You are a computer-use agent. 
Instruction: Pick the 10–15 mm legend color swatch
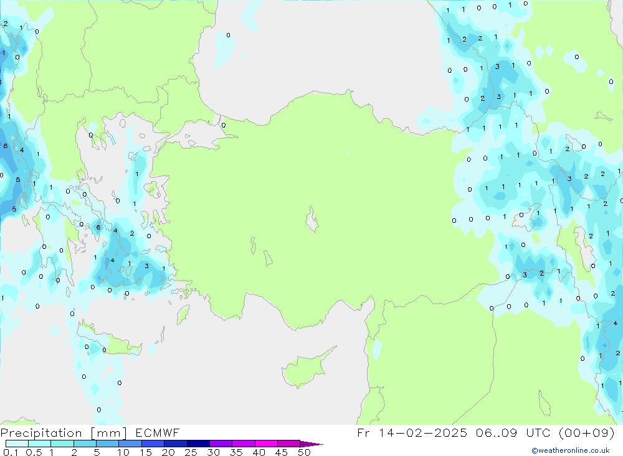130,444
